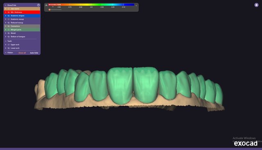This screenshot has height=150, width=262.
Task: Select the Connectors label
Action: [x=15, y=26]
